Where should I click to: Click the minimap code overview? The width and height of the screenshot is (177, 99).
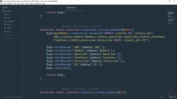171,17
